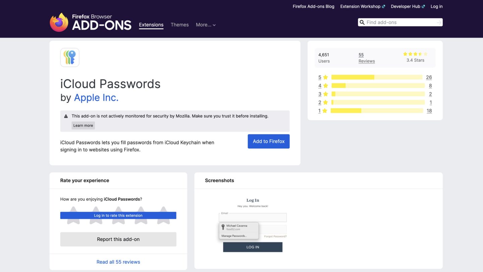Viewport: 483px width, 272px height.
Task: Switch to the Extensions tab
Action: (151, 25)
